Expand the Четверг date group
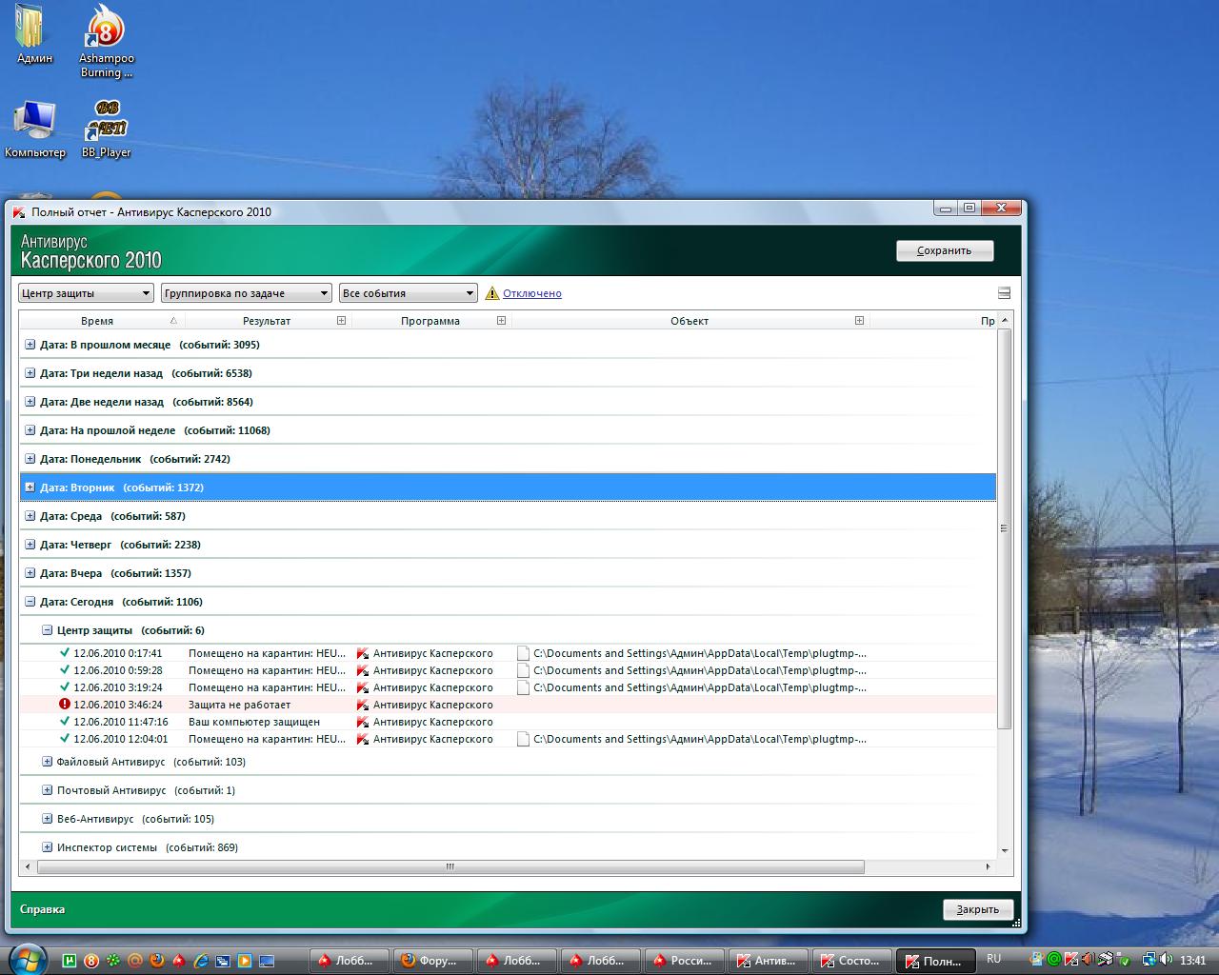 30,545
